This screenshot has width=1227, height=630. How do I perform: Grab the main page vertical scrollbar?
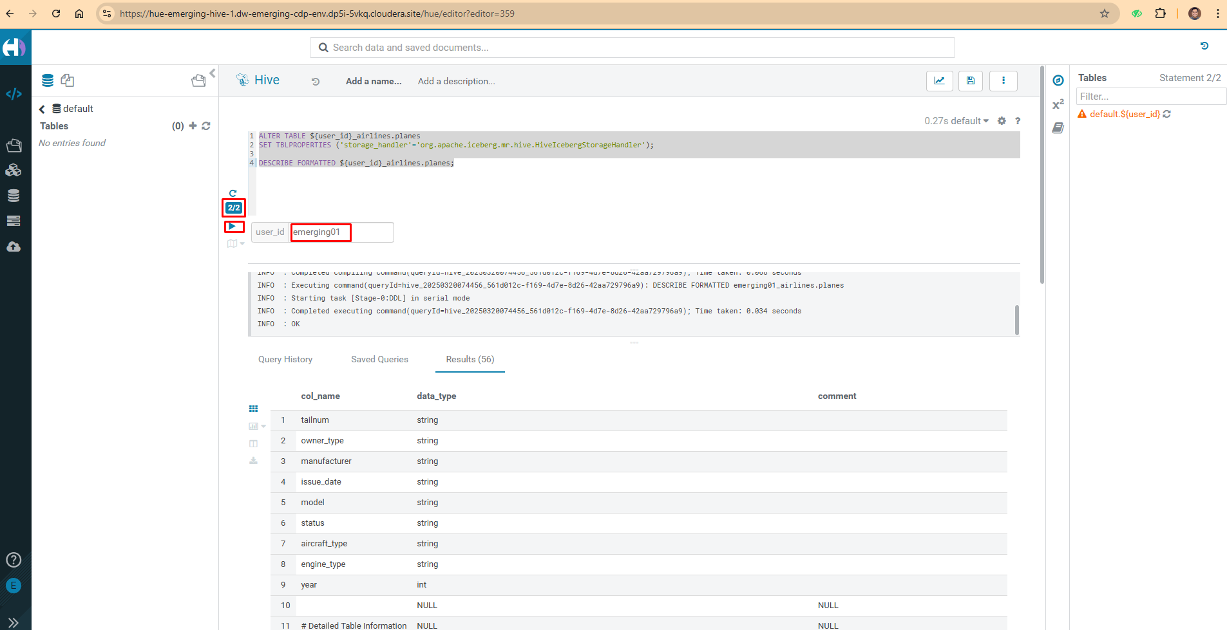[x=1042, y=175]
